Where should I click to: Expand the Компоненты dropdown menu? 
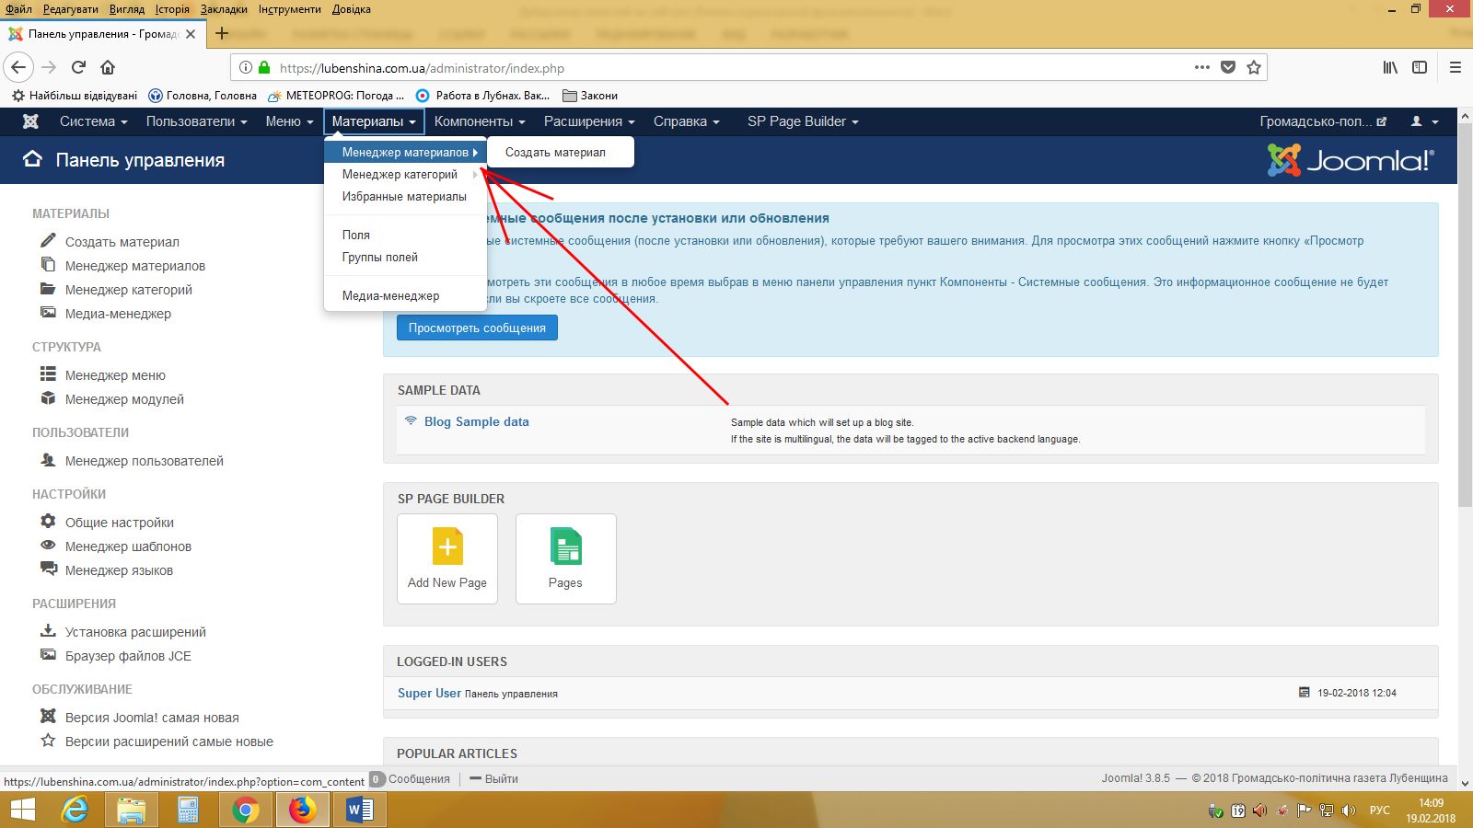point(480,121)
